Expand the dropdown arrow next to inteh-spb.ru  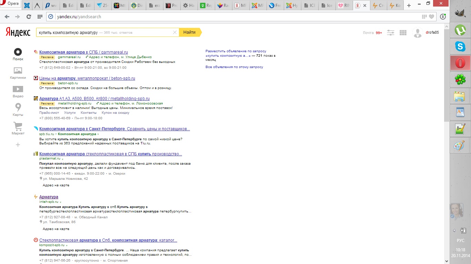[61, 202]
